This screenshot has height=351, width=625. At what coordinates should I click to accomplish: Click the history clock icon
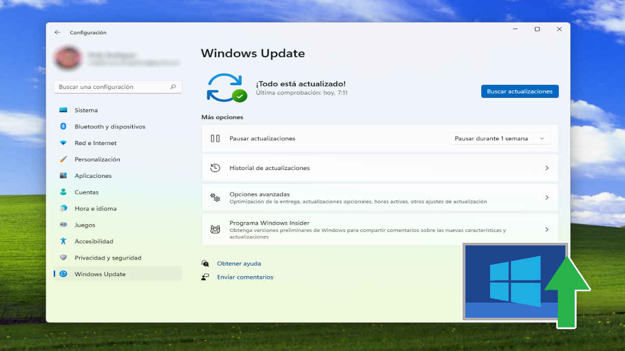(215, 168)
